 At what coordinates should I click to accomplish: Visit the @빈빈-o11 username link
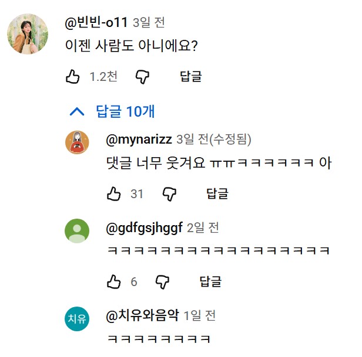pyautogui.click(x=96, y=23)
